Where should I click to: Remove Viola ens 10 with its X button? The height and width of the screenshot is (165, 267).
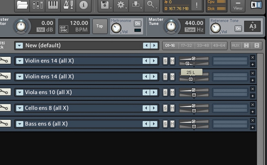tap(252, 89)
